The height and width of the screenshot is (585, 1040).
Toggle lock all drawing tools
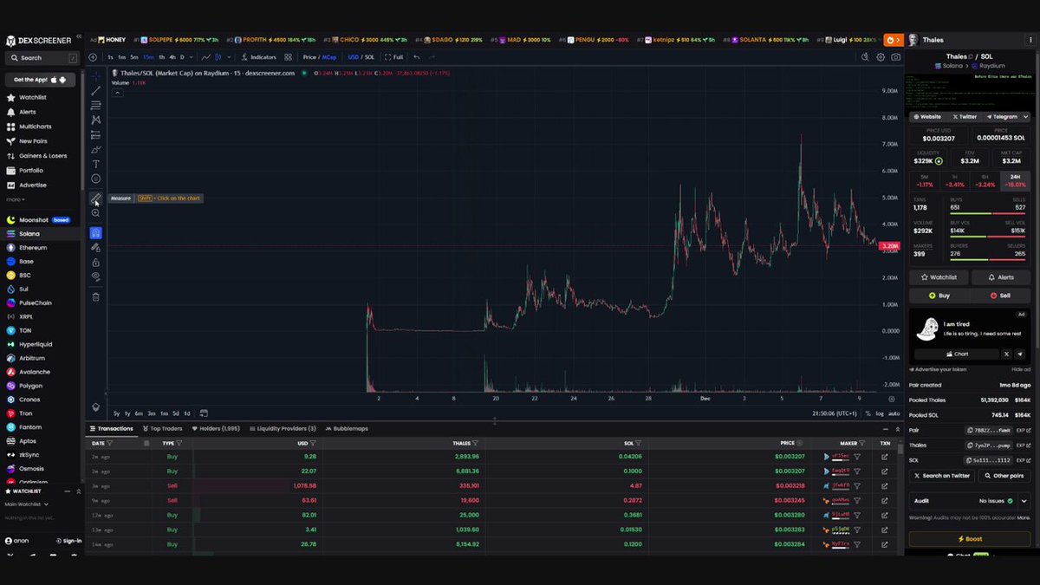click(x=96, y=262)
